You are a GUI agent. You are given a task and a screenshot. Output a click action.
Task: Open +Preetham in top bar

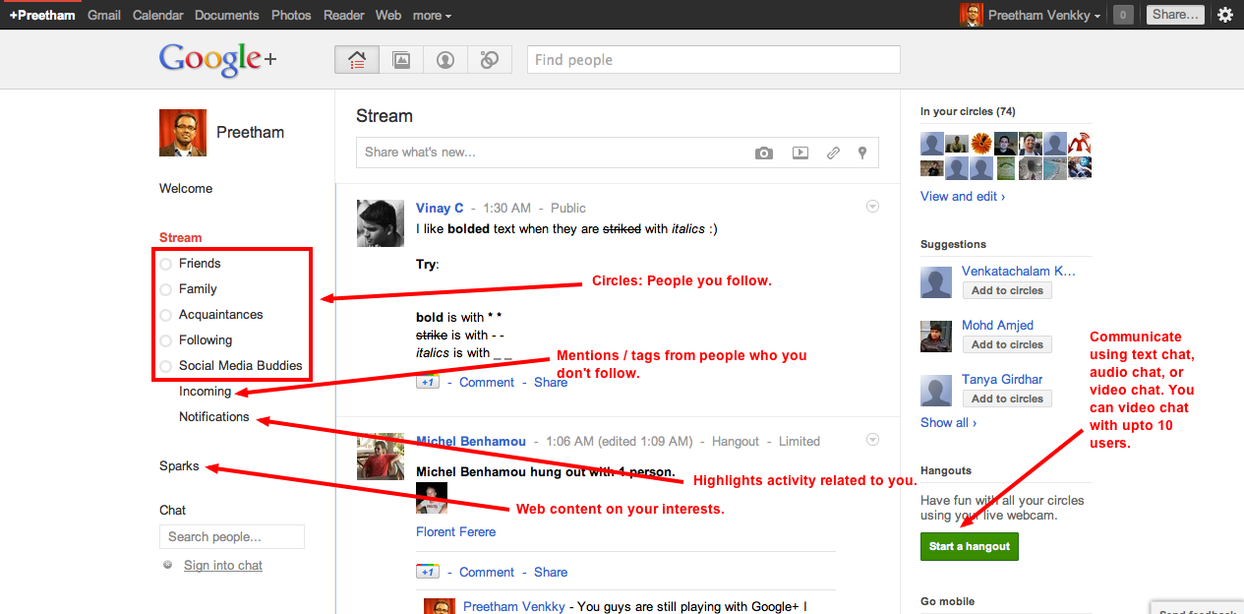click(41, 15)
